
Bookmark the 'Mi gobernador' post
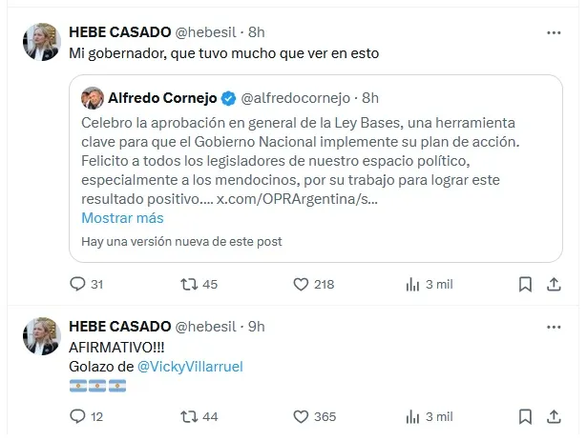[524, 284]
